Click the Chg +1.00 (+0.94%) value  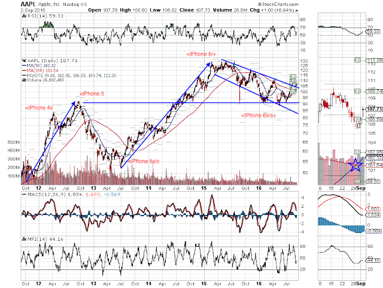272,10
